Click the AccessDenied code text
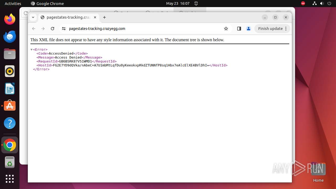The image size is (336, 189). tap(61, 54)
